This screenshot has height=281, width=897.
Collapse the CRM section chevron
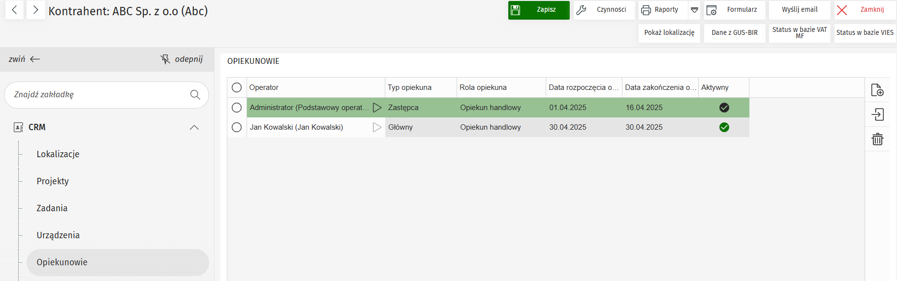[194, 128]
